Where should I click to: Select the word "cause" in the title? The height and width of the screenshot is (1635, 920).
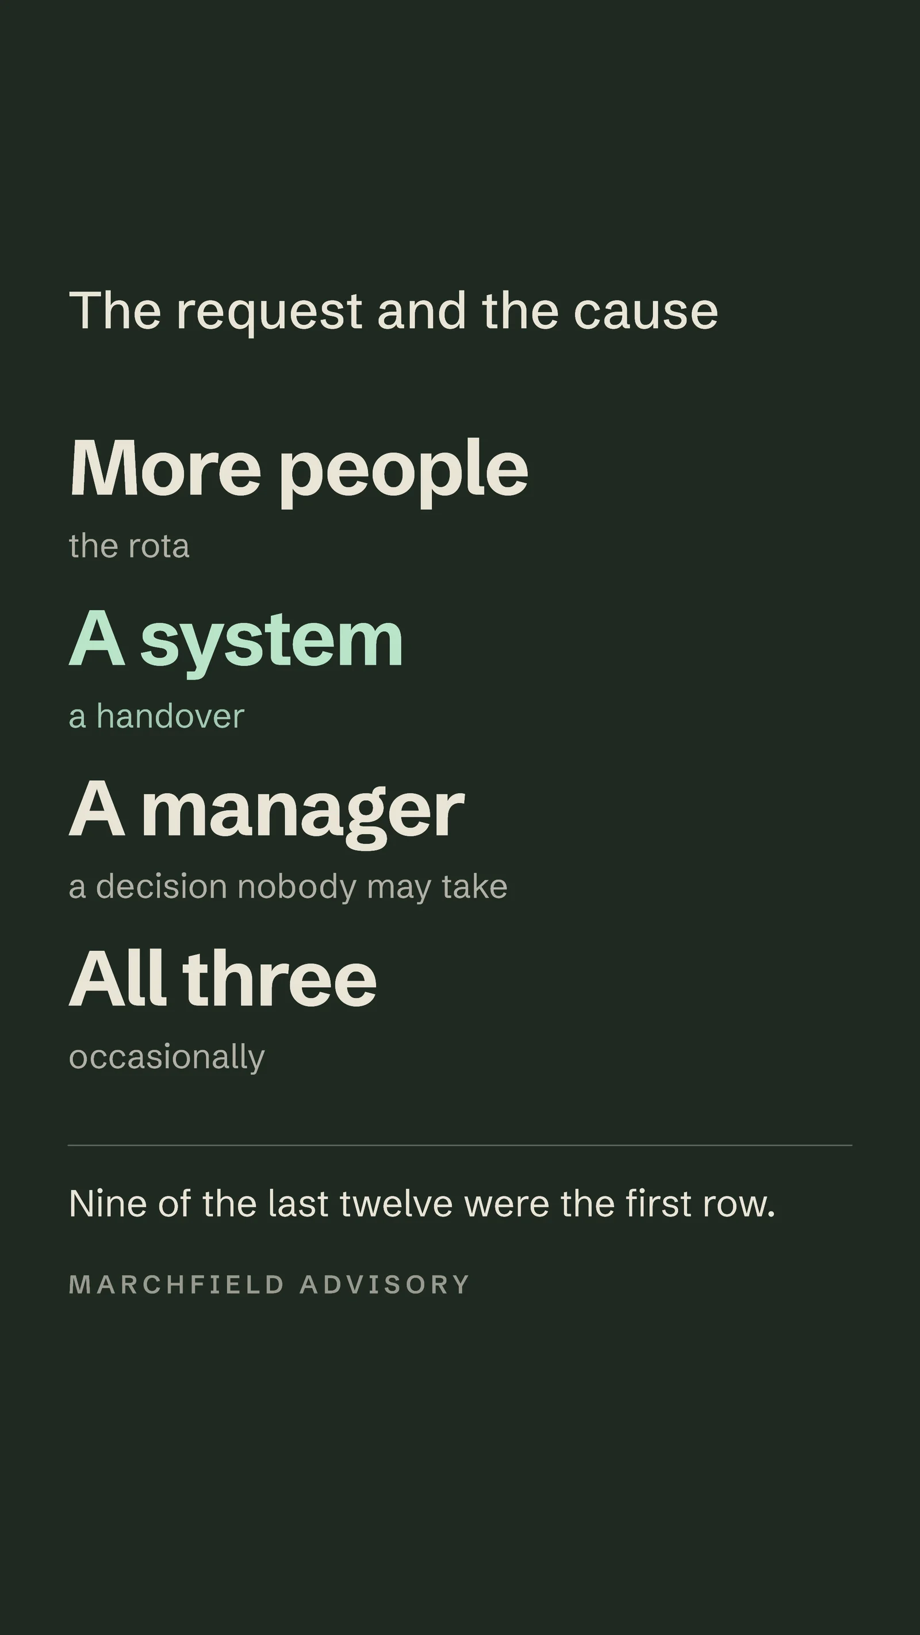[646, 311]
